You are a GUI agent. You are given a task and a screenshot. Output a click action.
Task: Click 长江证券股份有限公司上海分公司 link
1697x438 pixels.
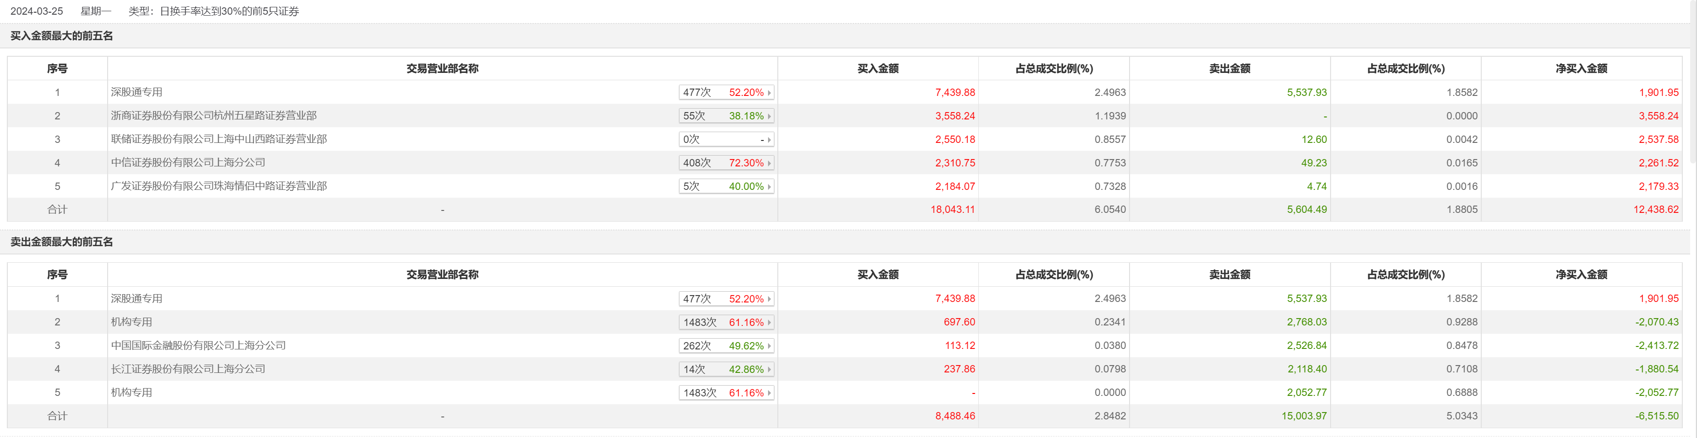point(188,369)
